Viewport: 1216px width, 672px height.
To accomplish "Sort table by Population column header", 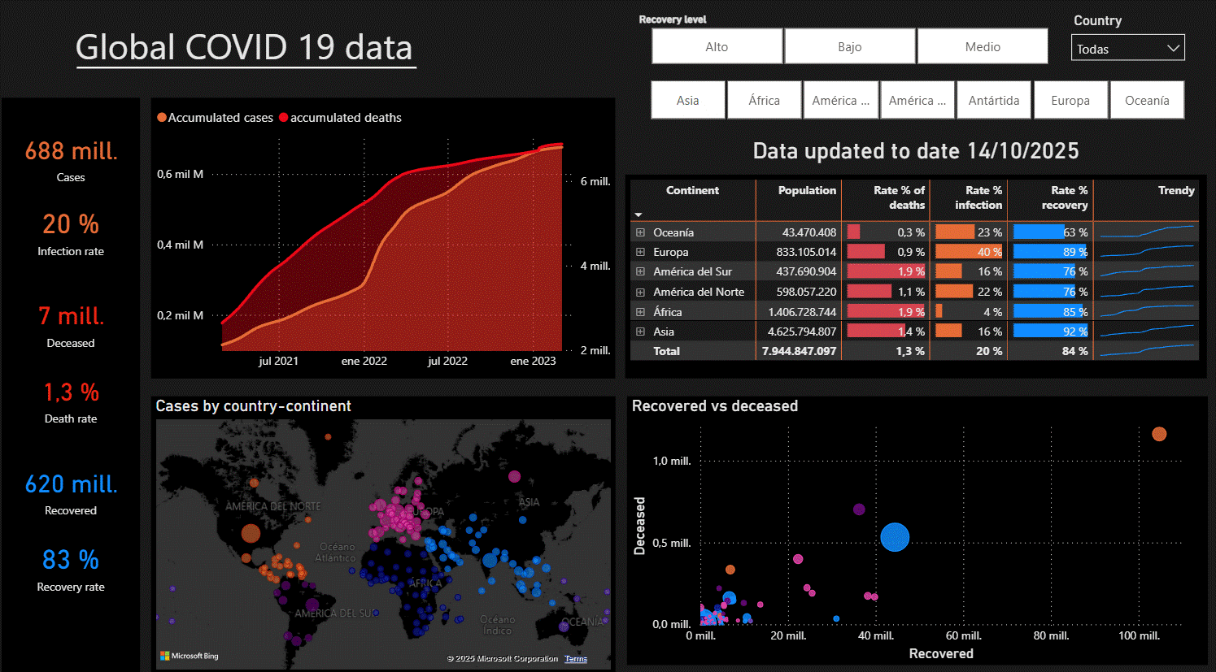I will tap(806, 190).
